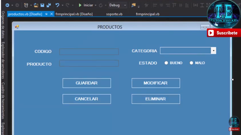
Task: Switch to frmprincipal.vb [Diseño] tab
Action: coord(74,14)
